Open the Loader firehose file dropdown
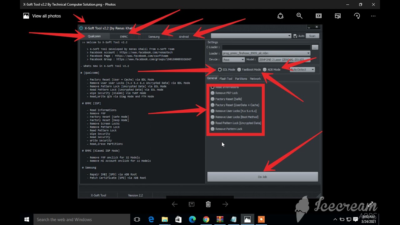The height and width of the screenshot is (225, 400). (266, 53)
